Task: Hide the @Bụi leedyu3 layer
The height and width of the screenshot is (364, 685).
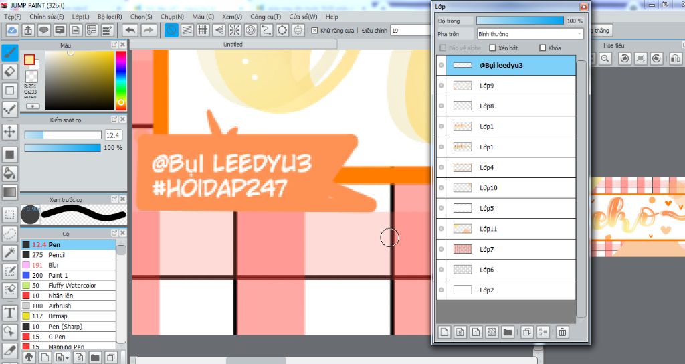Action: [442, 65]
